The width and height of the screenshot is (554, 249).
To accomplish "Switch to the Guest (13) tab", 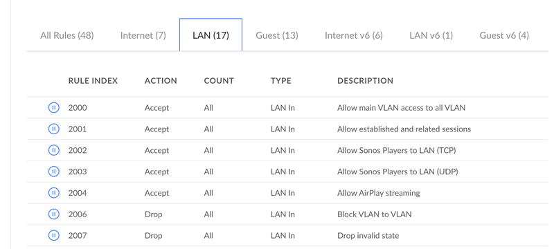I will pyautogui.click(x=277, y=35).
